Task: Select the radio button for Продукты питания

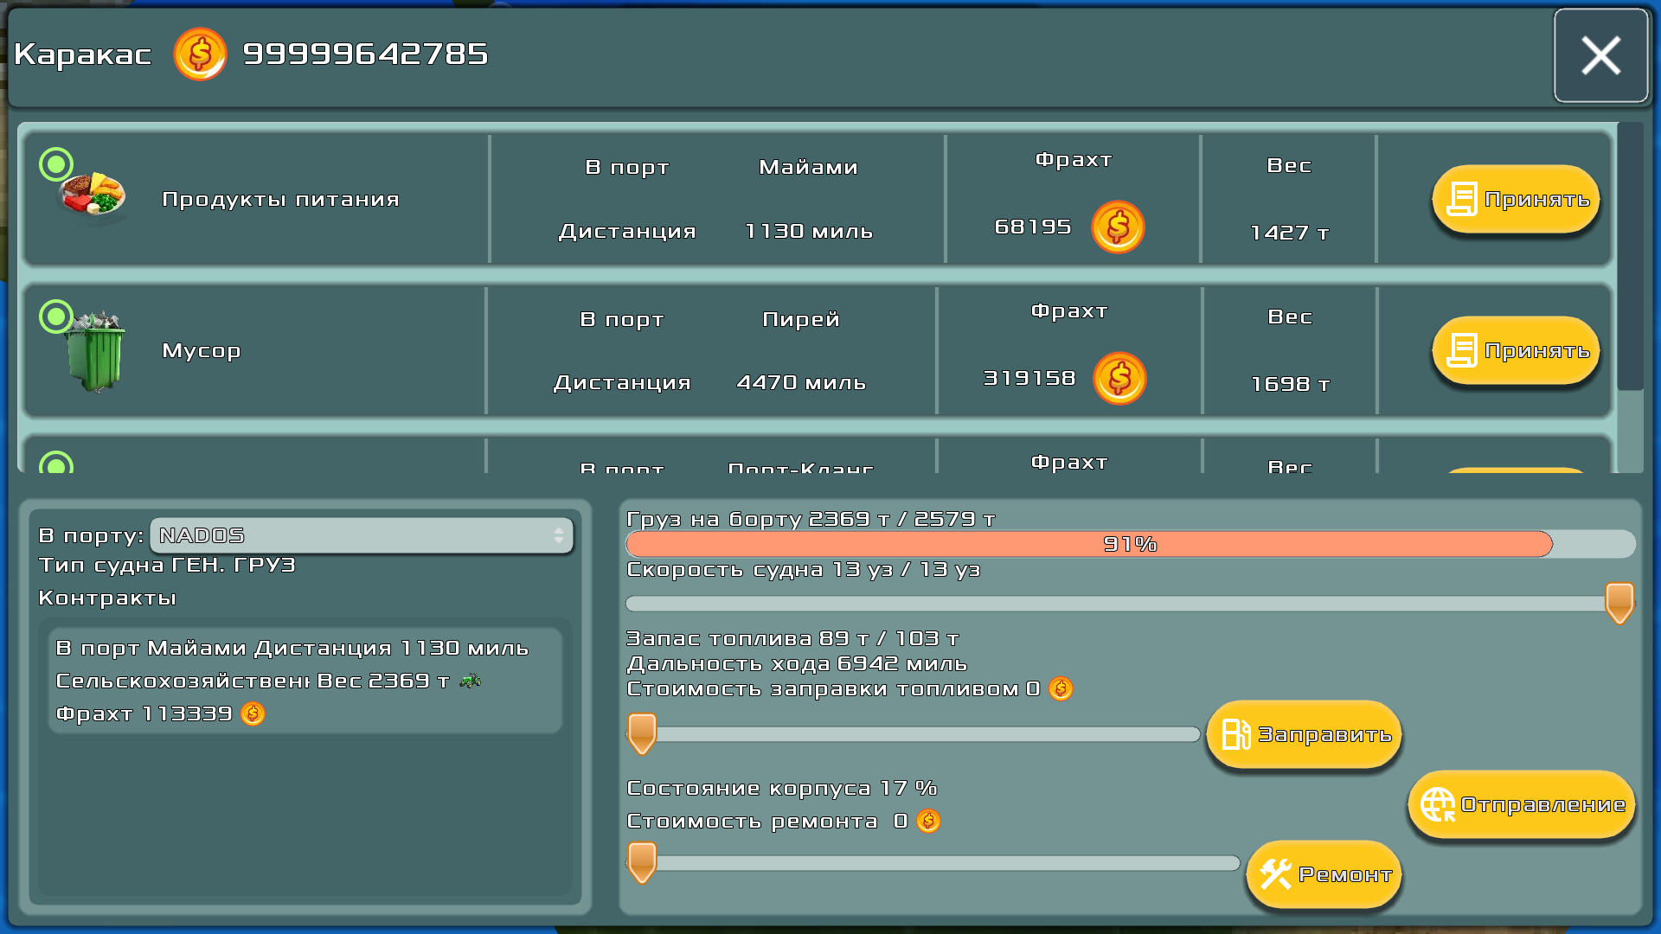Action: click(x=56, y=163)
